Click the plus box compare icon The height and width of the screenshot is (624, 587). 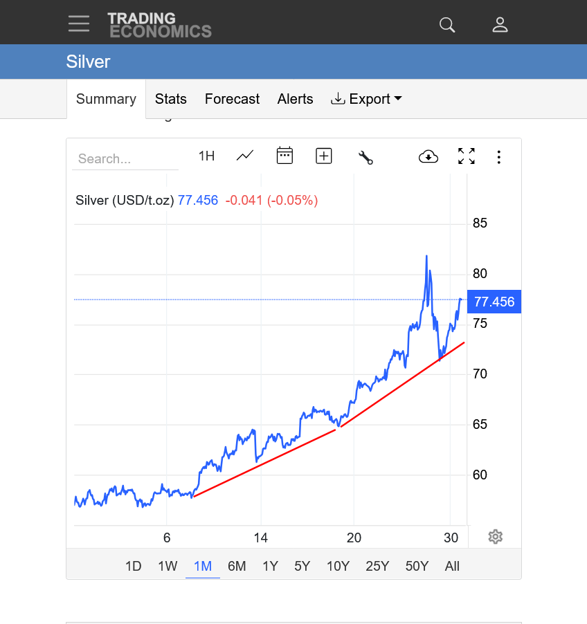tap(324, 156)
